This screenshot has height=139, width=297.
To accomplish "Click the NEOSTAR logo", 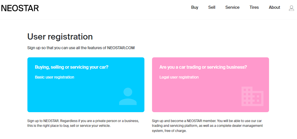I will (20, 8).
